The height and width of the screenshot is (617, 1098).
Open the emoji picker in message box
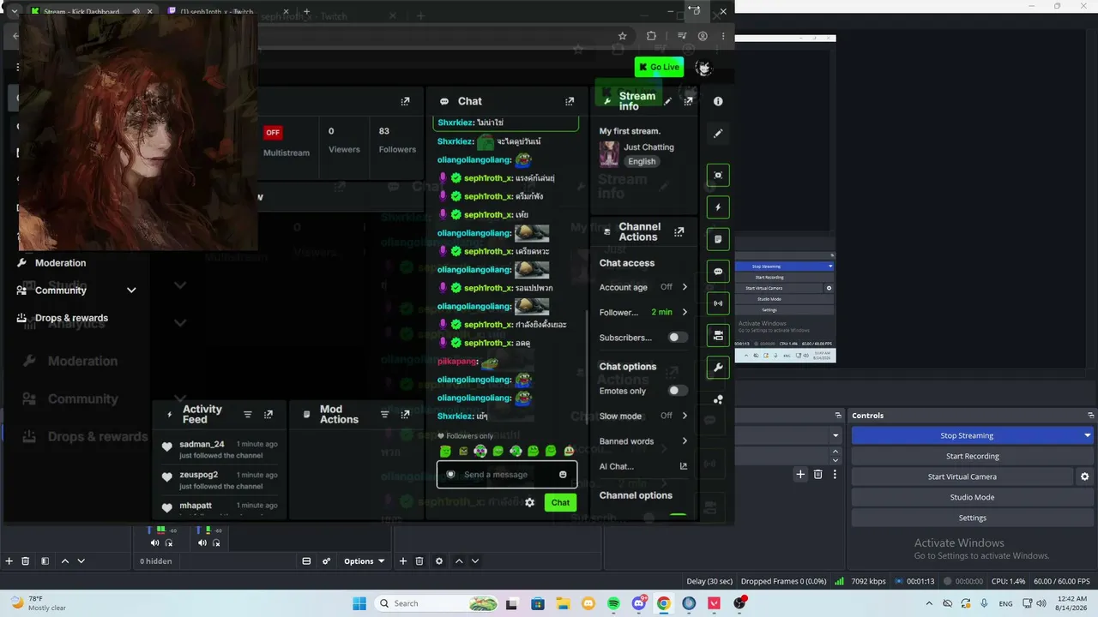[563, 475]
